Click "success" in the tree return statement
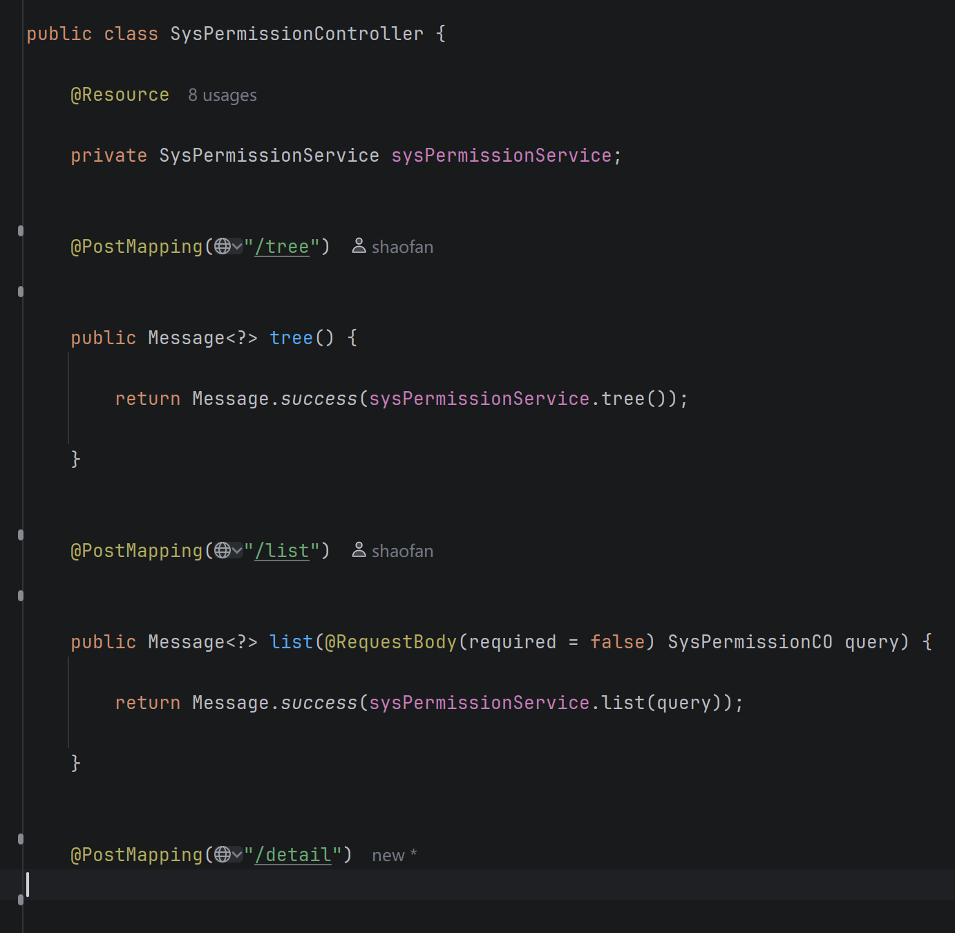This screenshot has height=933, width=955. click(x=319, y=399)
